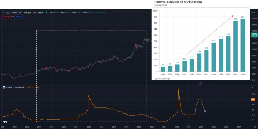
Task: Click the green current price label 1504.6 on axis
Action: [x=254, y=35]
